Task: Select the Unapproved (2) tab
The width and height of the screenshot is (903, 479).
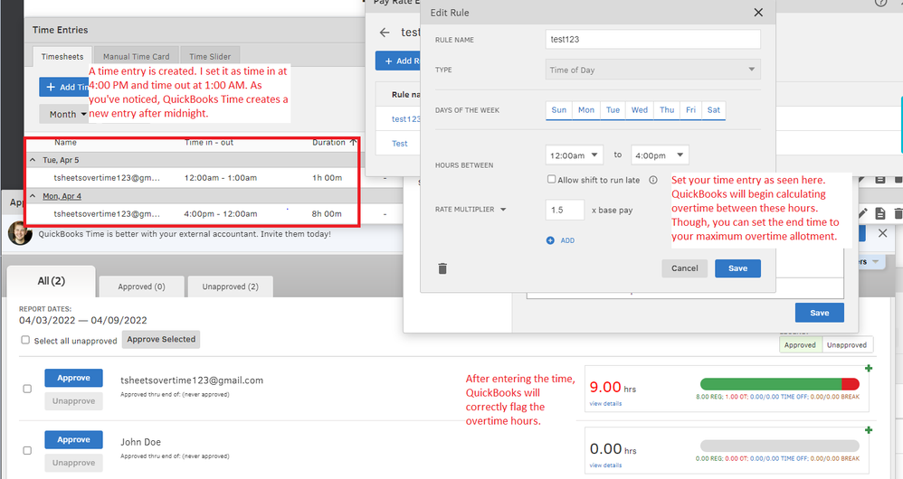Action: pos(231,286)
